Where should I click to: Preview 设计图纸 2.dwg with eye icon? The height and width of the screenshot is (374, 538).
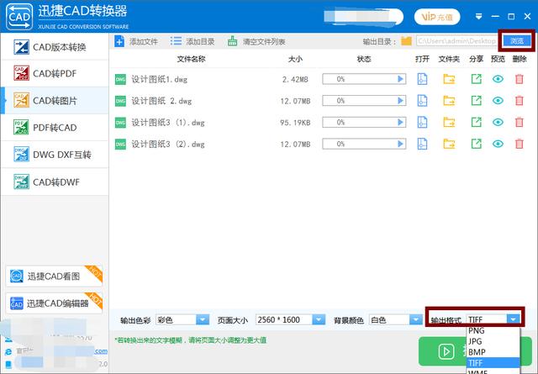(x=498, y=101)
